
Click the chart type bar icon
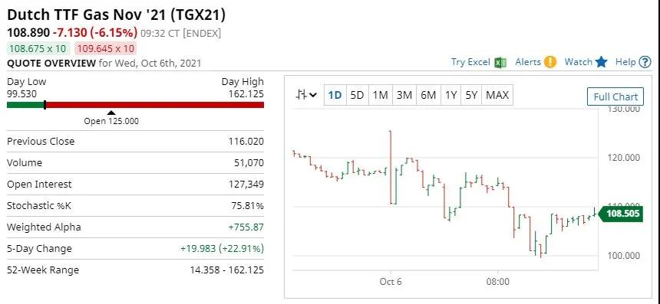tap(301, 95)
